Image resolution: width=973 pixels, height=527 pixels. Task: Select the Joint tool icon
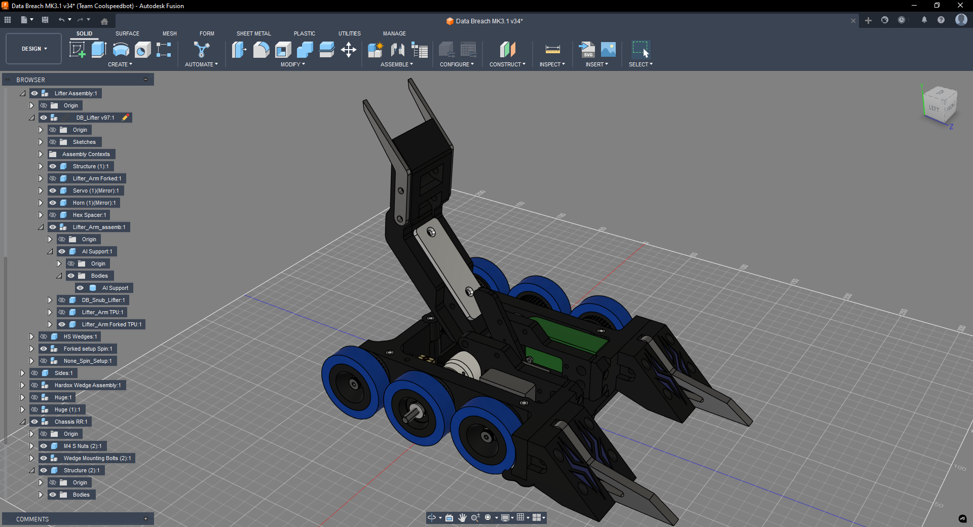pos(397,50)
